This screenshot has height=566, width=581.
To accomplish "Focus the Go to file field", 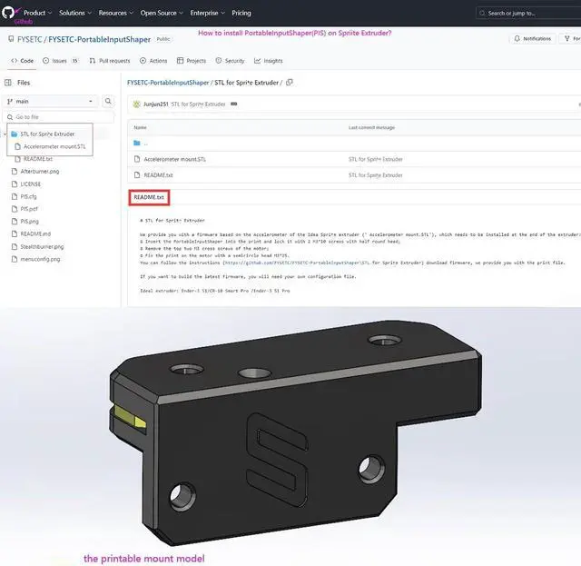I will point(58,117).
